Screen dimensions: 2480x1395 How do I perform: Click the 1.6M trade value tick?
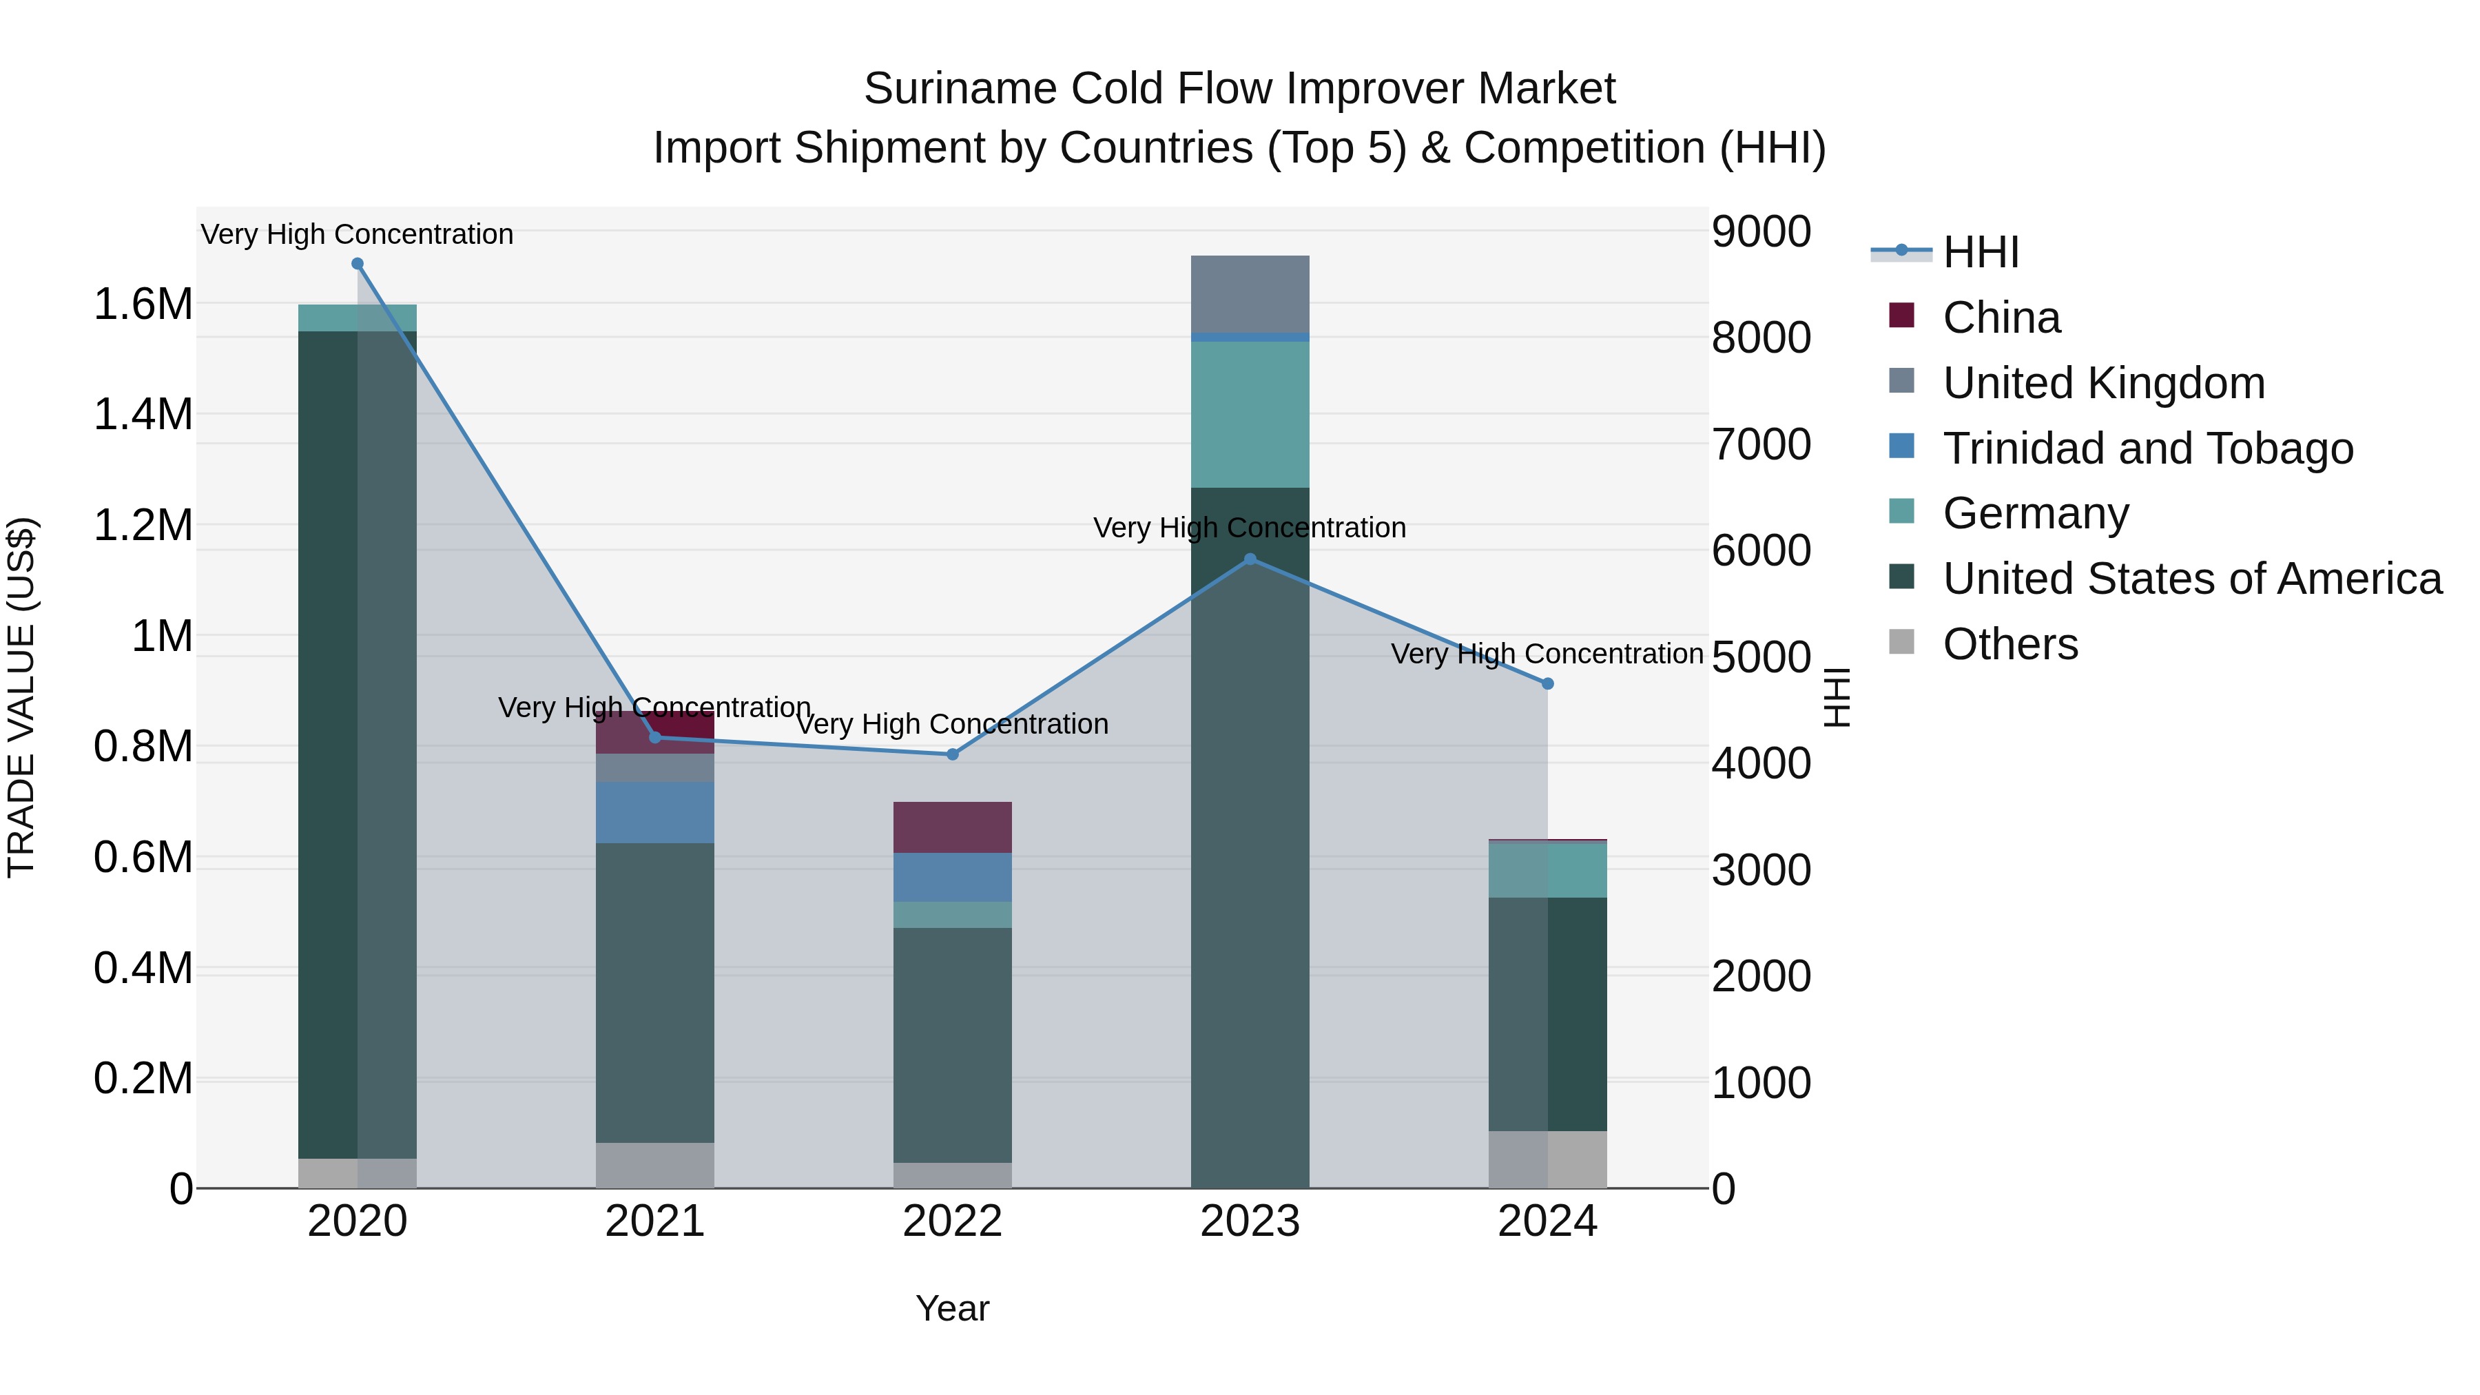point(143,304)
